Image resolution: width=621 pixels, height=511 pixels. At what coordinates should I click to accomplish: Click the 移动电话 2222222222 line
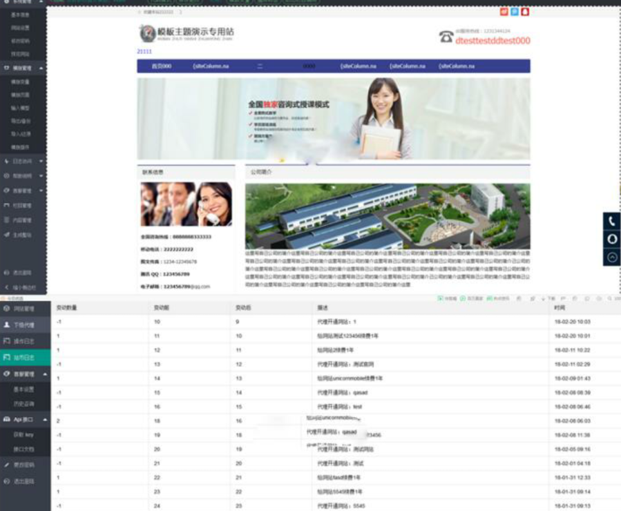[x=166, y=249]
